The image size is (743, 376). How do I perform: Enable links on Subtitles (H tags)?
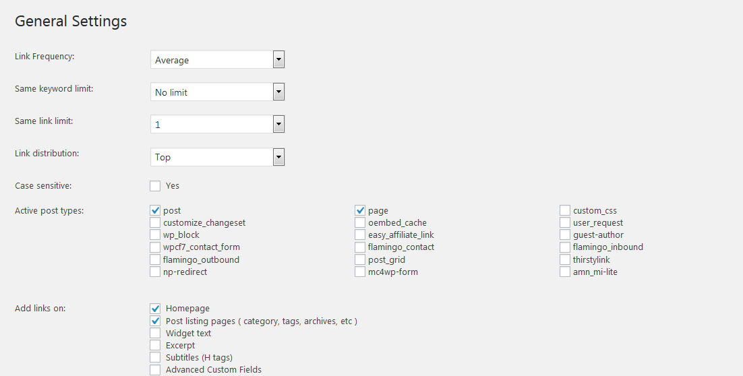pos(156,358)
